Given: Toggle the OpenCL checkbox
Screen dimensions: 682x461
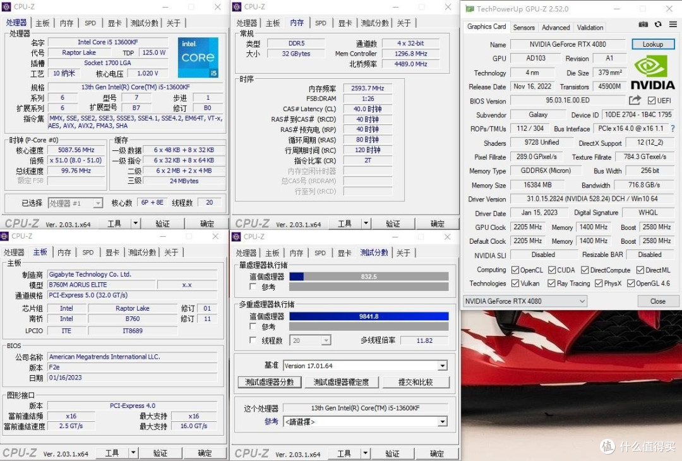Looking at the screenshot, I should click(515, 270).
